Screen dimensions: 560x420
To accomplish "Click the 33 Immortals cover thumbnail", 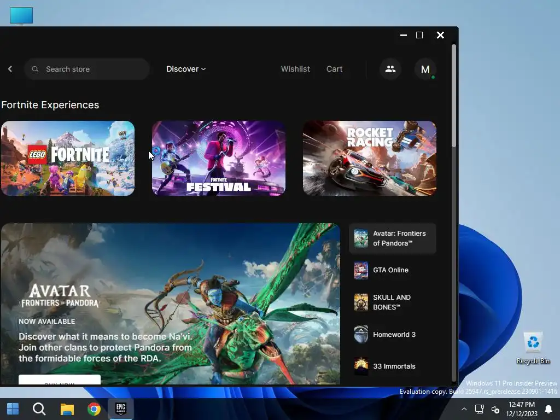I will point(361,366).
